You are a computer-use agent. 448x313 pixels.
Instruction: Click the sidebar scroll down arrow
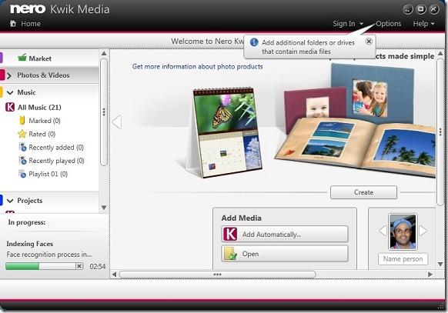point(104,208)
